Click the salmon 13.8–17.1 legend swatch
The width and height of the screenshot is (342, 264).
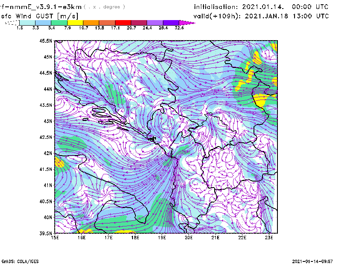(x=107, y=23)
